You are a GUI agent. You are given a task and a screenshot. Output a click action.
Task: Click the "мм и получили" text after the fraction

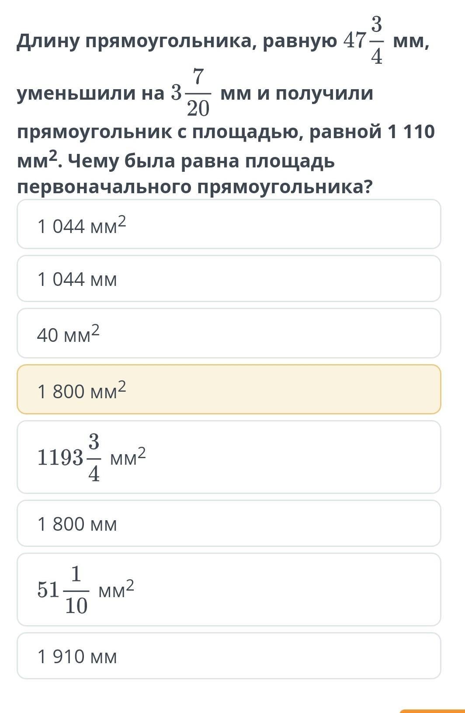tap(297, 94)
